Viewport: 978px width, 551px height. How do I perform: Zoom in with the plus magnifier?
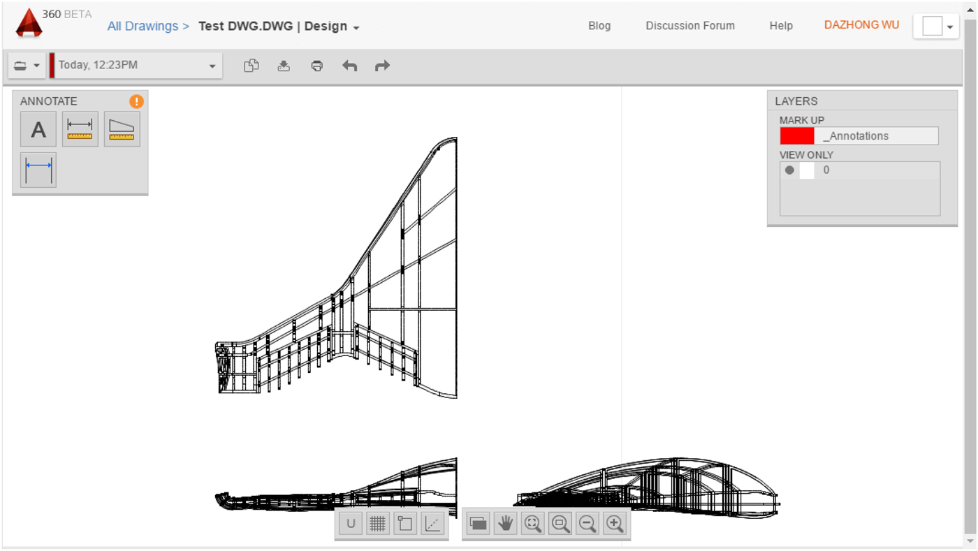(615, 524)
